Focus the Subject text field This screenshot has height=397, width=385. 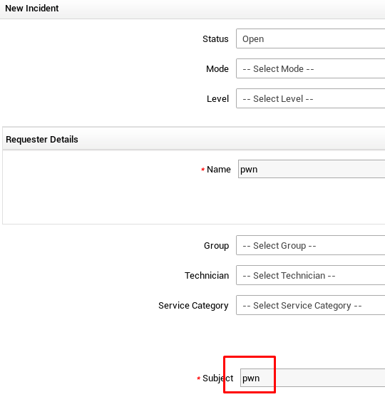312,378
